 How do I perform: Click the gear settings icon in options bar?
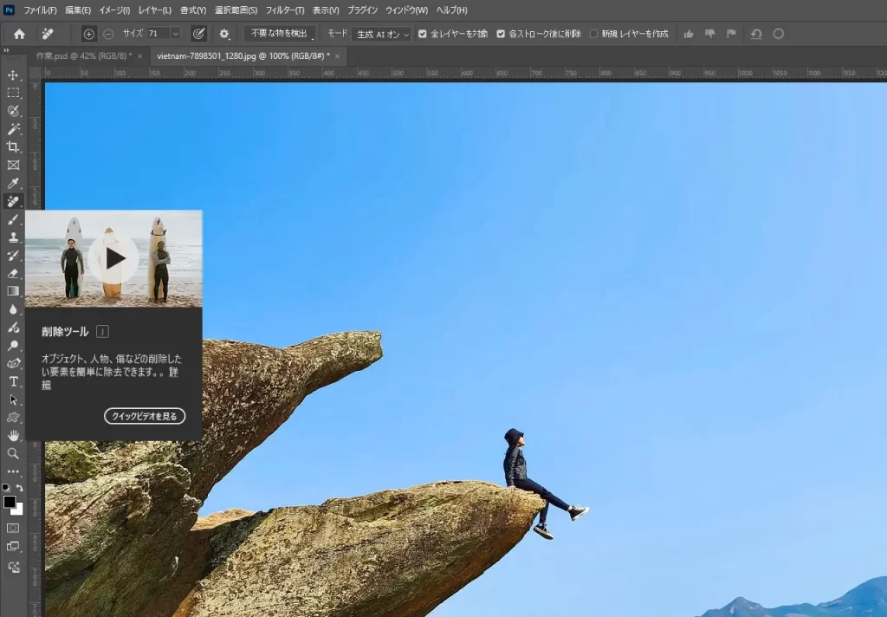click(x=224, y=34)
